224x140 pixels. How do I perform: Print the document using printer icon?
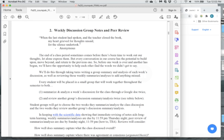[x=20, y=17]
